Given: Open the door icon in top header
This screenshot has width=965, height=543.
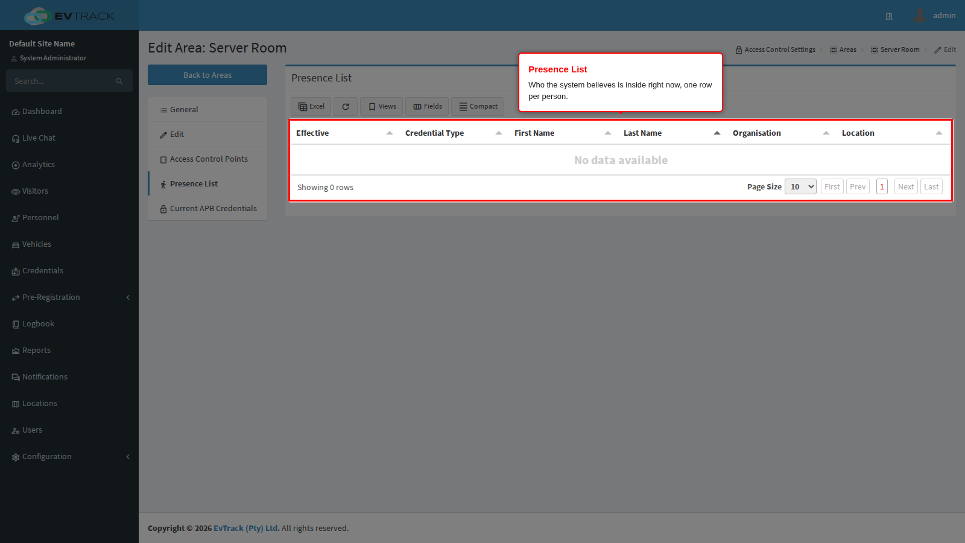Looking at the screenshot, I should [x=889, y=16].
